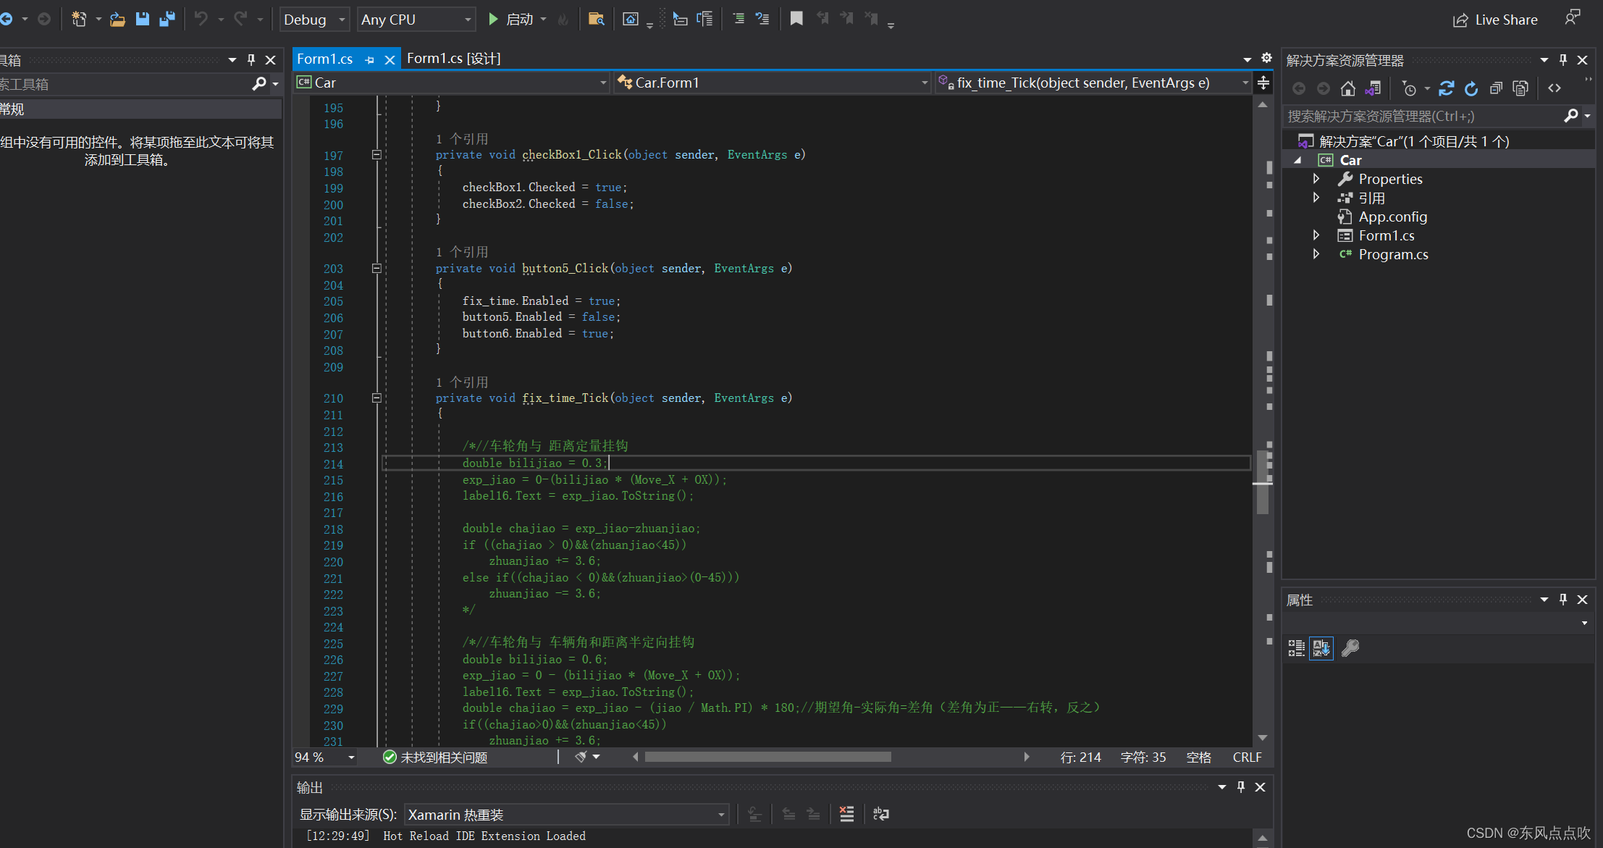This screenshot has width=1603, height=848.
Task: Toggle word wrap in Output panel
Action: [881, 814]
